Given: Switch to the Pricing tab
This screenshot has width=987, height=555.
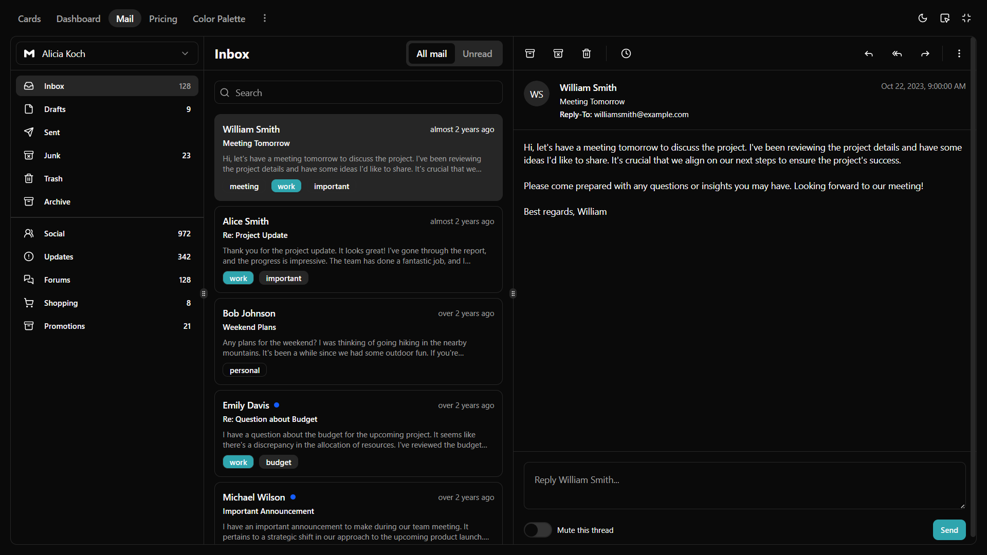Looking at the screenshot, I should [x=163, y=18].
